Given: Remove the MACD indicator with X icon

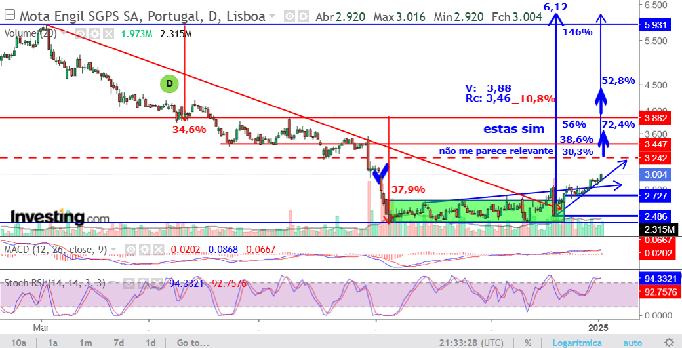Looking at the screenshot, I should pos(159,250).
